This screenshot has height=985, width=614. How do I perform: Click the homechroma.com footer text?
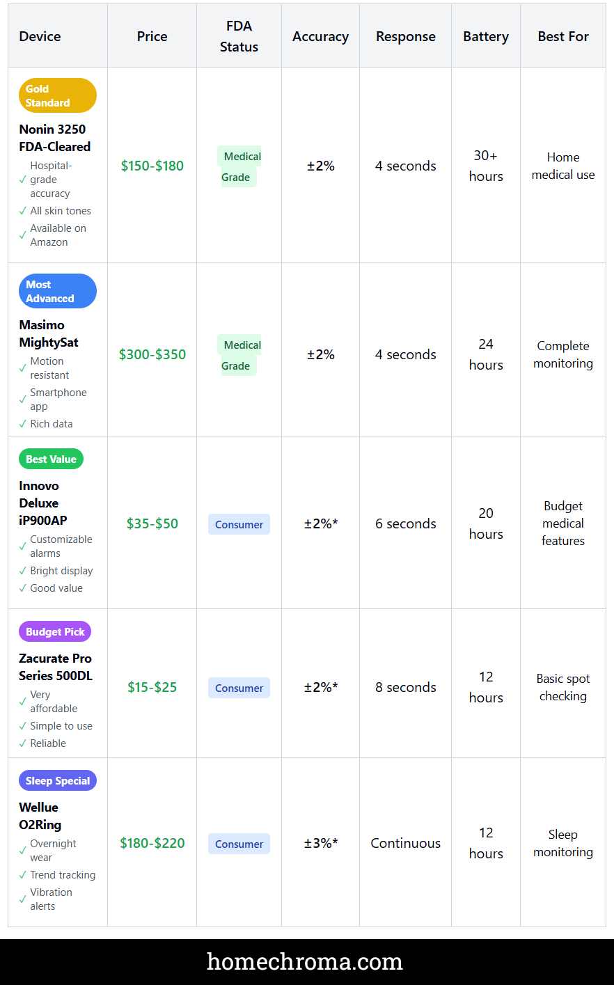305,961
